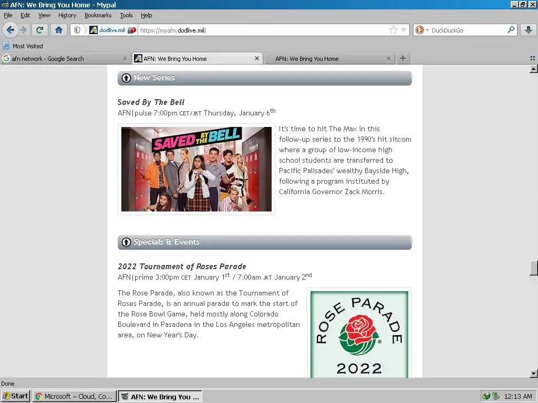
Task: Click the Done status bar text
Action: pos(7,384)
